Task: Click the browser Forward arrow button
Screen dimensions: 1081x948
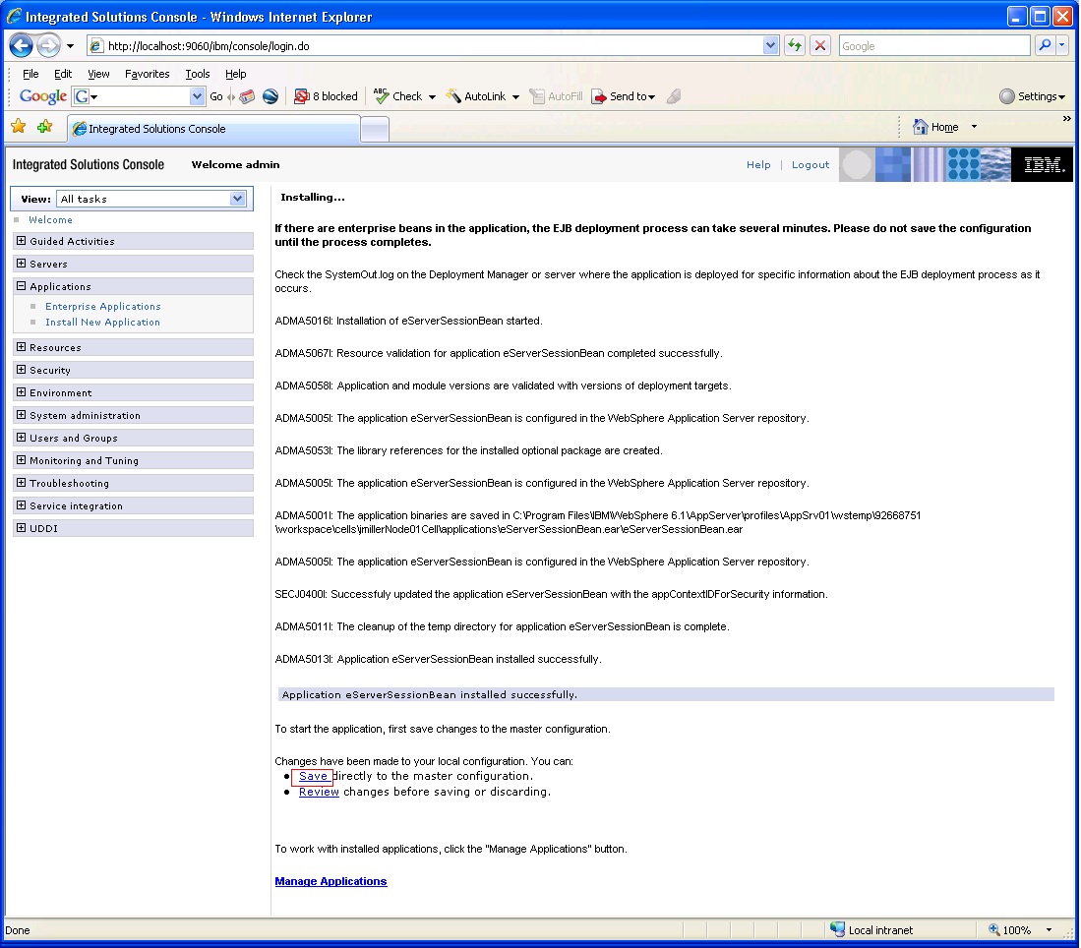Action: pyautogui.click(x=48, y=46)
